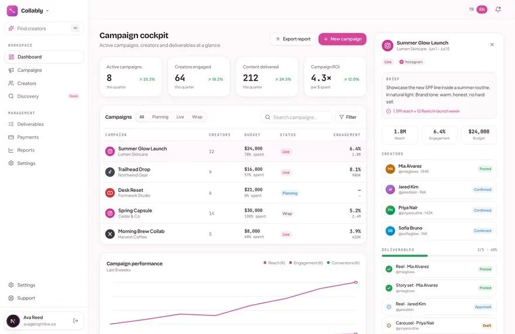Image resolution: width=515 pixels, height=334 pixels.
Task: Click the Desk Reset YouTube icon
Action: [x=109, y=193]
